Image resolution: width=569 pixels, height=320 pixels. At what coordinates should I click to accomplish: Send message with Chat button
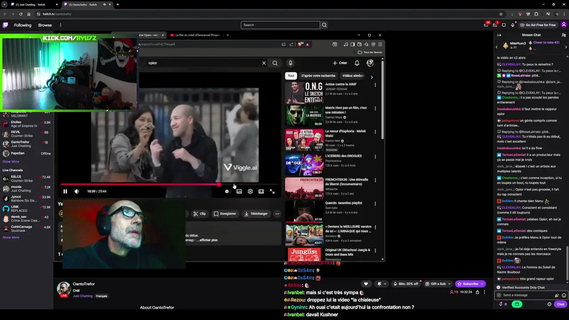[x=561, y=304]
